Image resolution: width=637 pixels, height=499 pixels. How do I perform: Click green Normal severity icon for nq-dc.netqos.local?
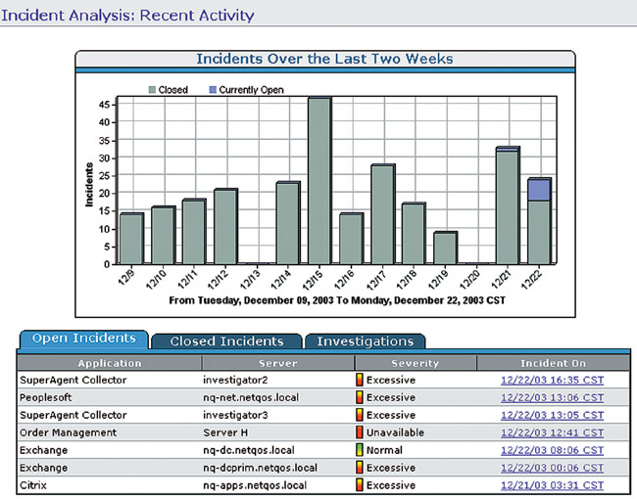360,450
